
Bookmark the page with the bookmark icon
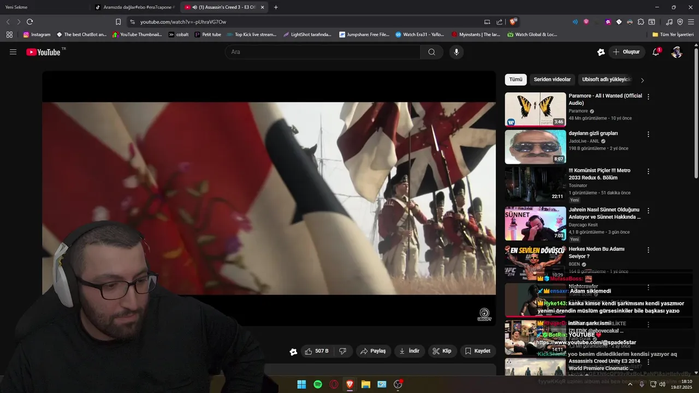pos(118,22)
